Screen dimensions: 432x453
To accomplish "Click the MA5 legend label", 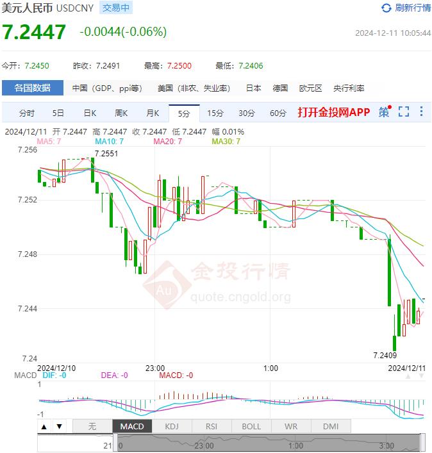I will (49, 141).
